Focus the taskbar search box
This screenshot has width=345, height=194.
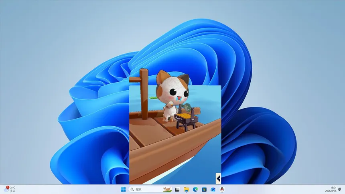tap(150, 189)
